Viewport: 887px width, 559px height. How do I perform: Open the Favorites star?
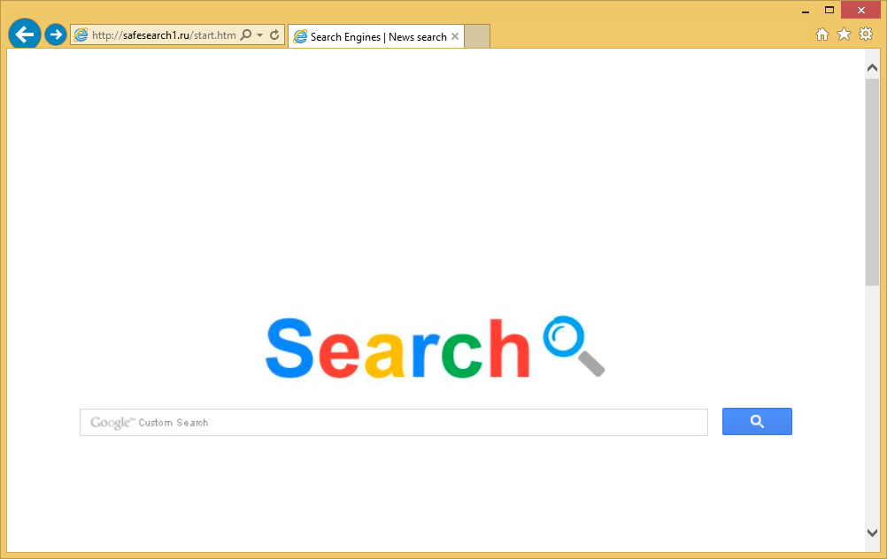pos(844,34)
